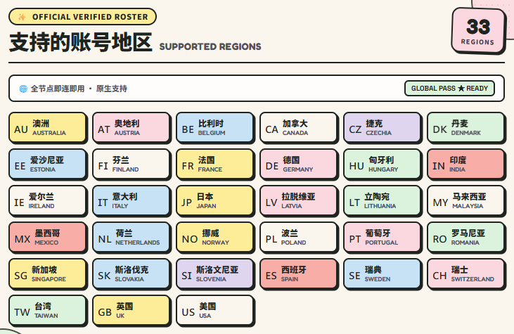Select Ireland 爱尔兰 region card
Image resolution: width=514 pixels, height=334 pixels.
[48, 200]
